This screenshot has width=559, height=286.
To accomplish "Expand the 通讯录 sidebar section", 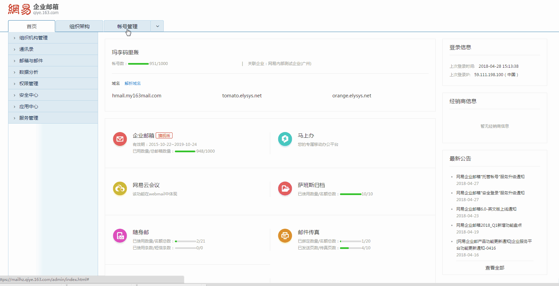I will [x=53, y=49].
